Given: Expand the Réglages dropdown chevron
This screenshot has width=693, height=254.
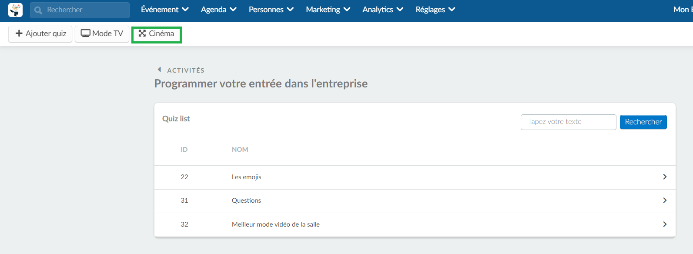Looking at the screenshot, I should pos(452,10).
